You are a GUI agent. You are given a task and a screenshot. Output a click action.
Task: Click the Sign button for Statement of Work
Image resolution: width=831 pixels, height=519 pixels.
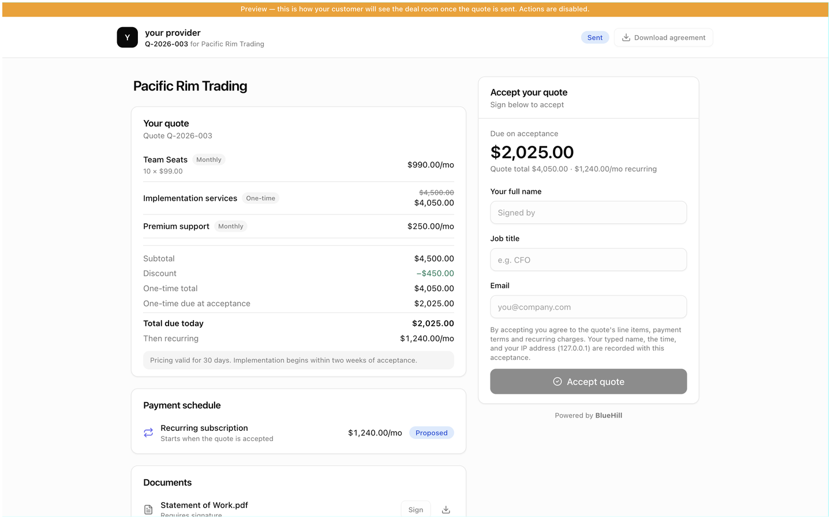(415, 510)
